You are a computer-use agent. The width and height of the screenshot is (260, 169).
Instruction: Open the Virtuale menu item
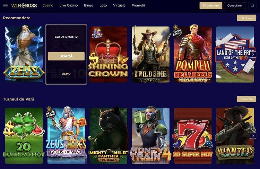pos(119,5)
